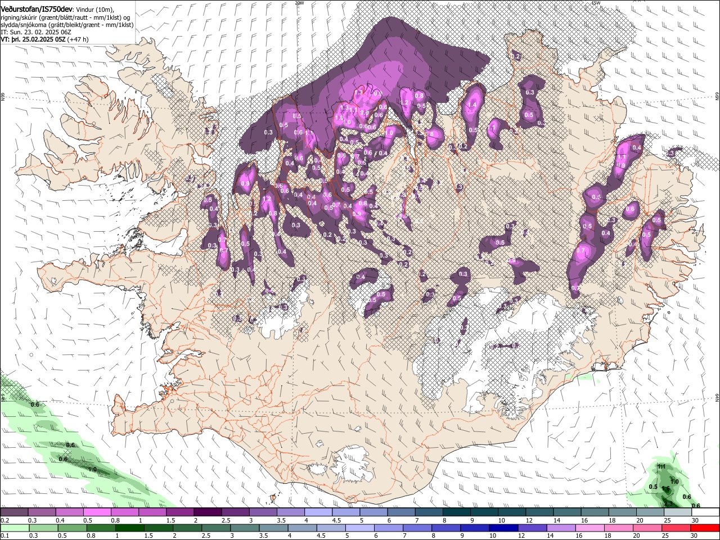
Task: Click the 20W longitude label at top
Action: pyautogui.click(x=299, y=3)
